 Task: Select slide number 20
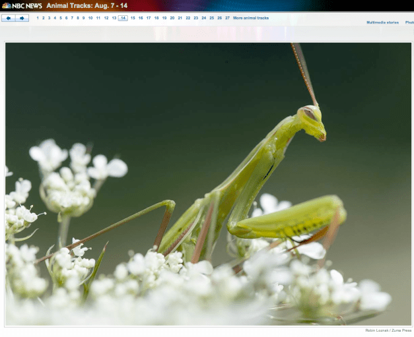tap(172, 18)
